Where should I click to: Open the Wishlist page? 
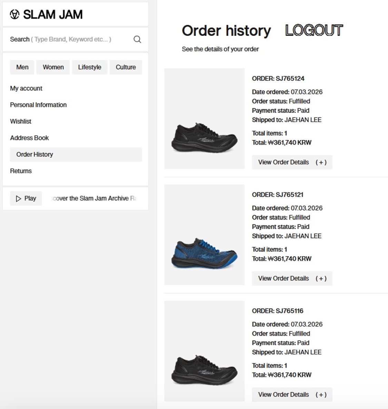click(21, 121)
